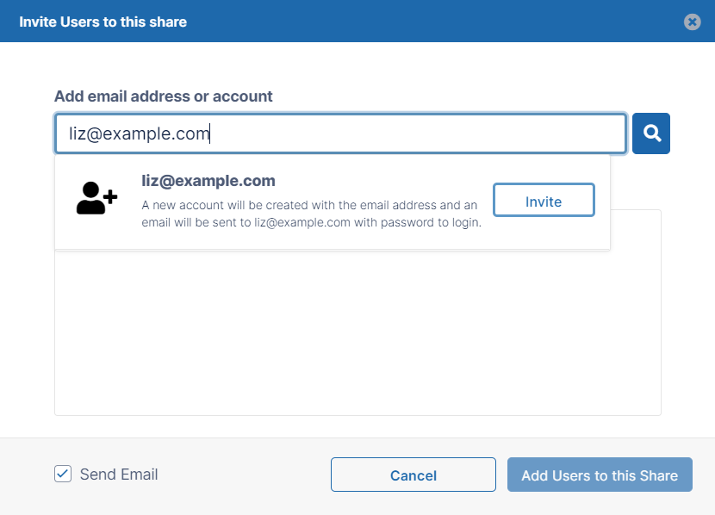Screen dimensions: 715x515
Task: Click the new account description text
Action: (310, 214)
